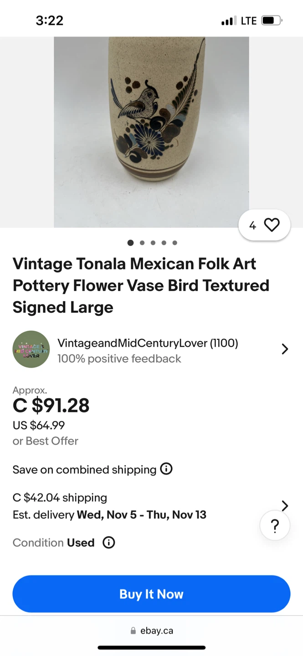
Task: Tap the heart watchlist icon
Action: (x=272, y=225)
